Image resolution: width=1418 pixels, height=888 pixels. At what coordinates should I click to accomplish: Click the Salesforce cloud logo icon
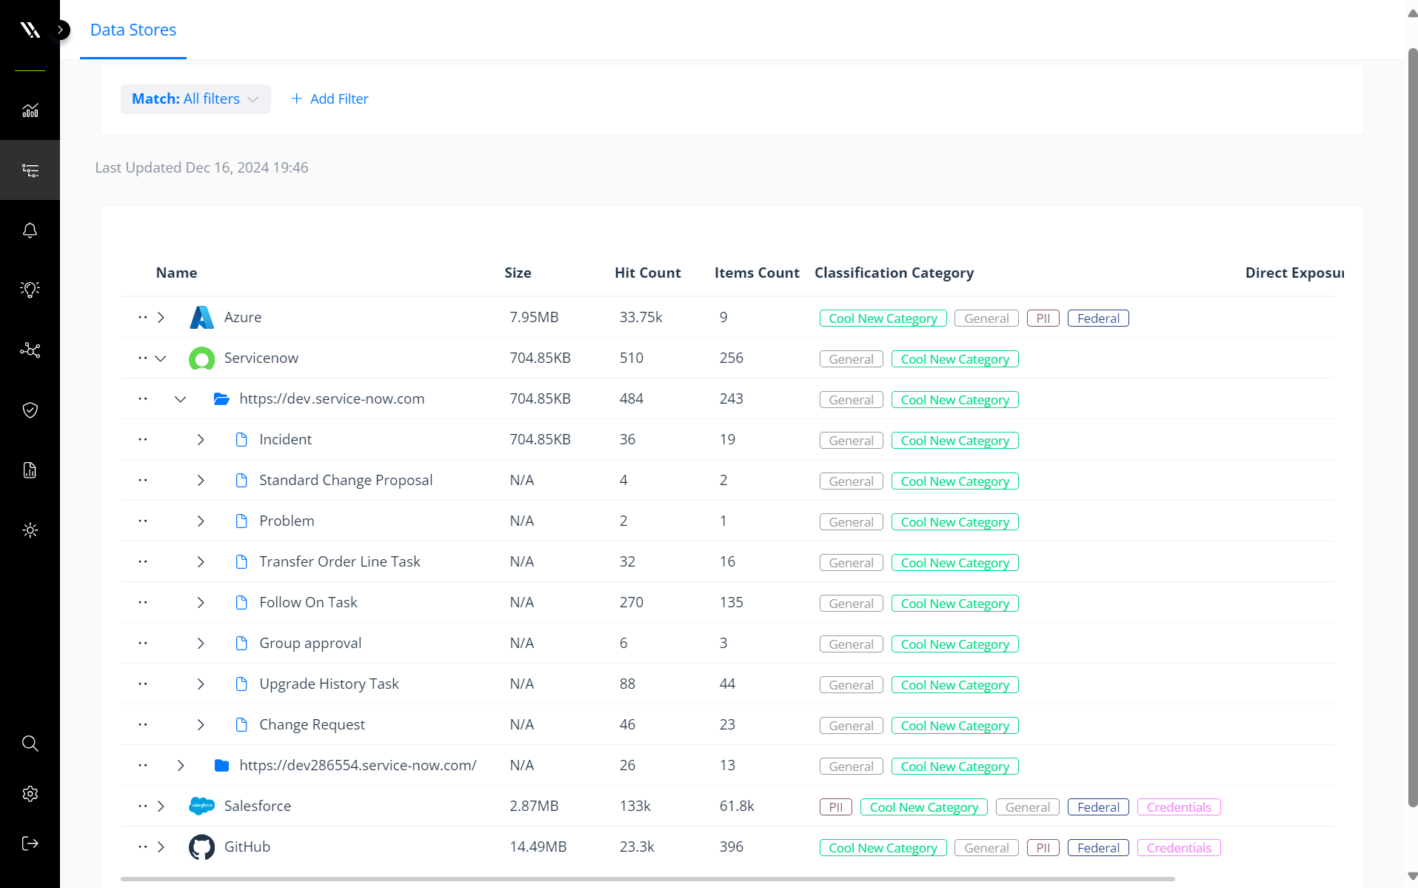tap(201, 806)
